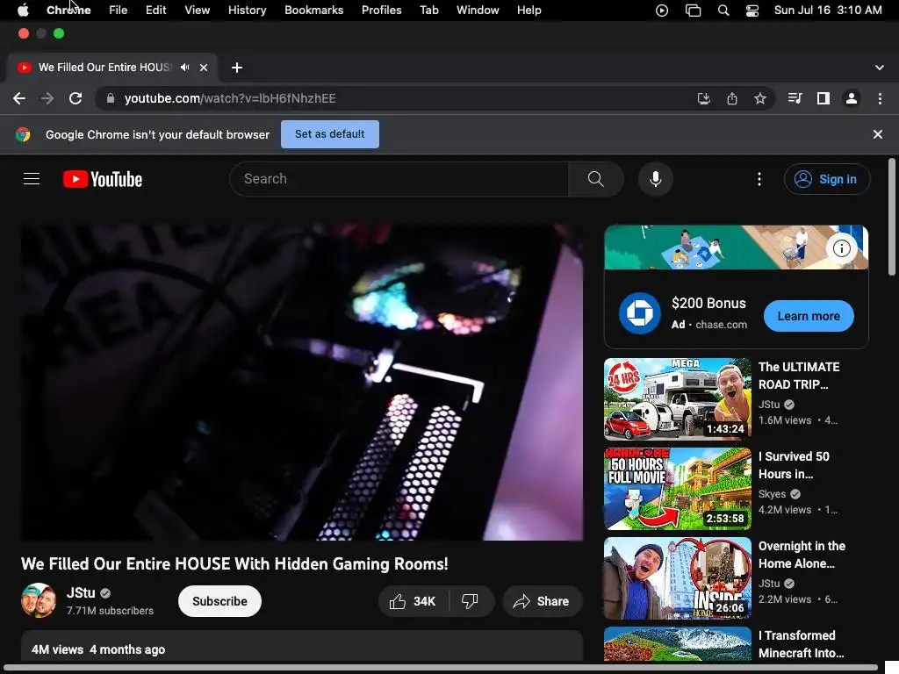Click the video player area

tap(302, 383)
